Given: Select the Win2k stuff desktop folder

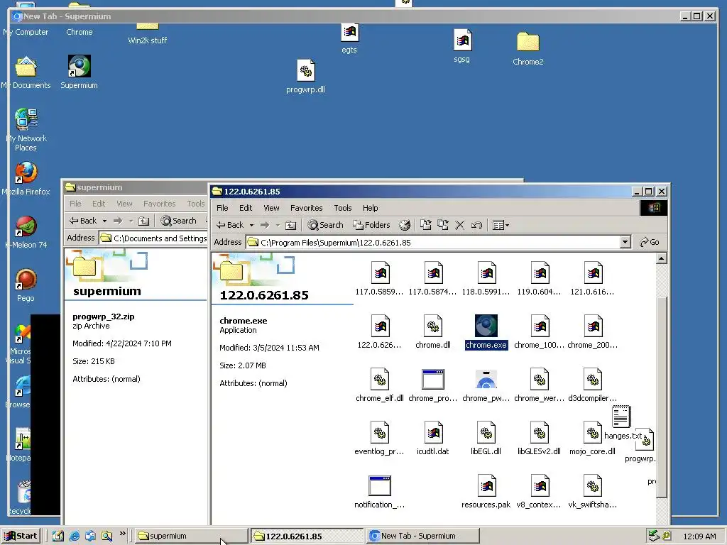Looking at the screenshot, I should [148, 33].
